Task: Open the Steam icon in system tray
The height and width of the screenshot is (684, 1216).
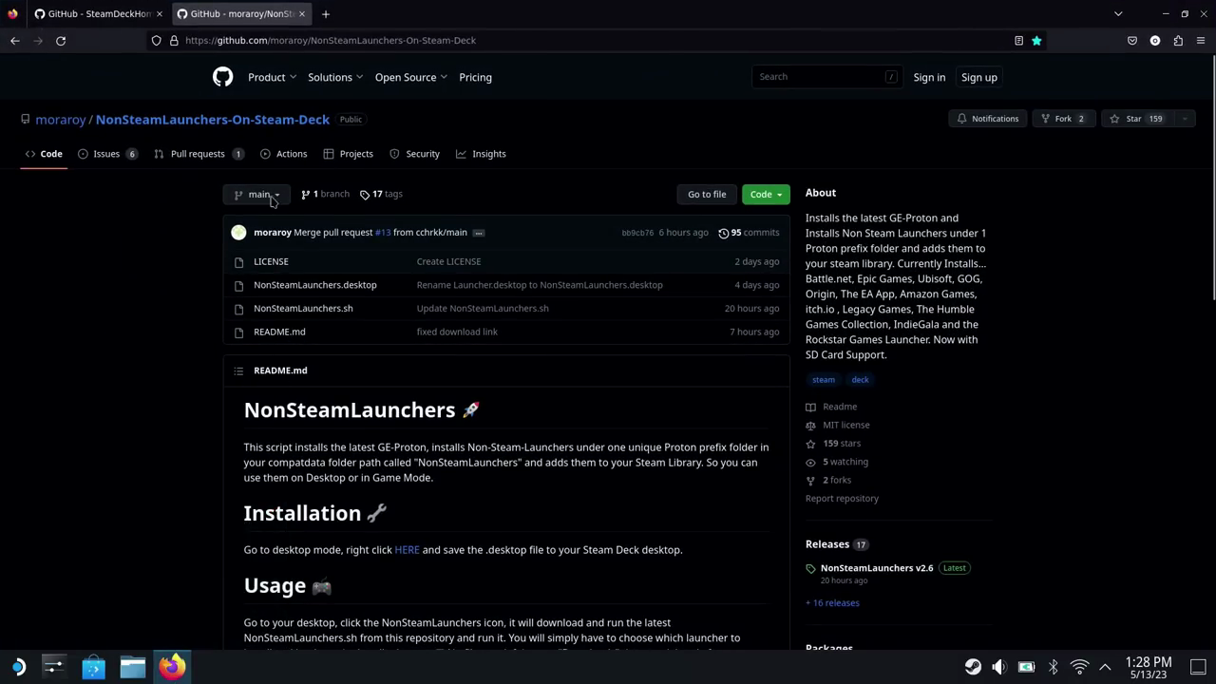Action: click(x=973, y=667)
